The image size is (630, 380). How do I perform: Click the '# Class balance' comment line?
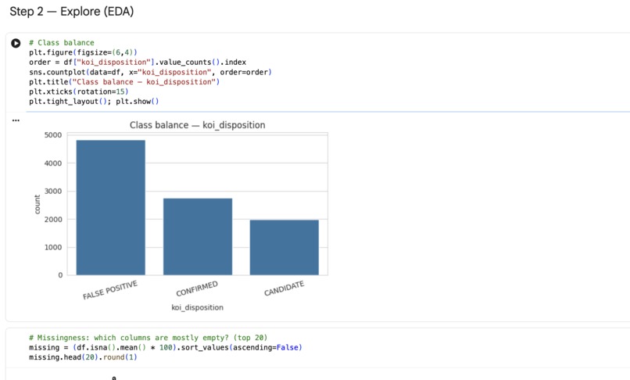point(62,43)
